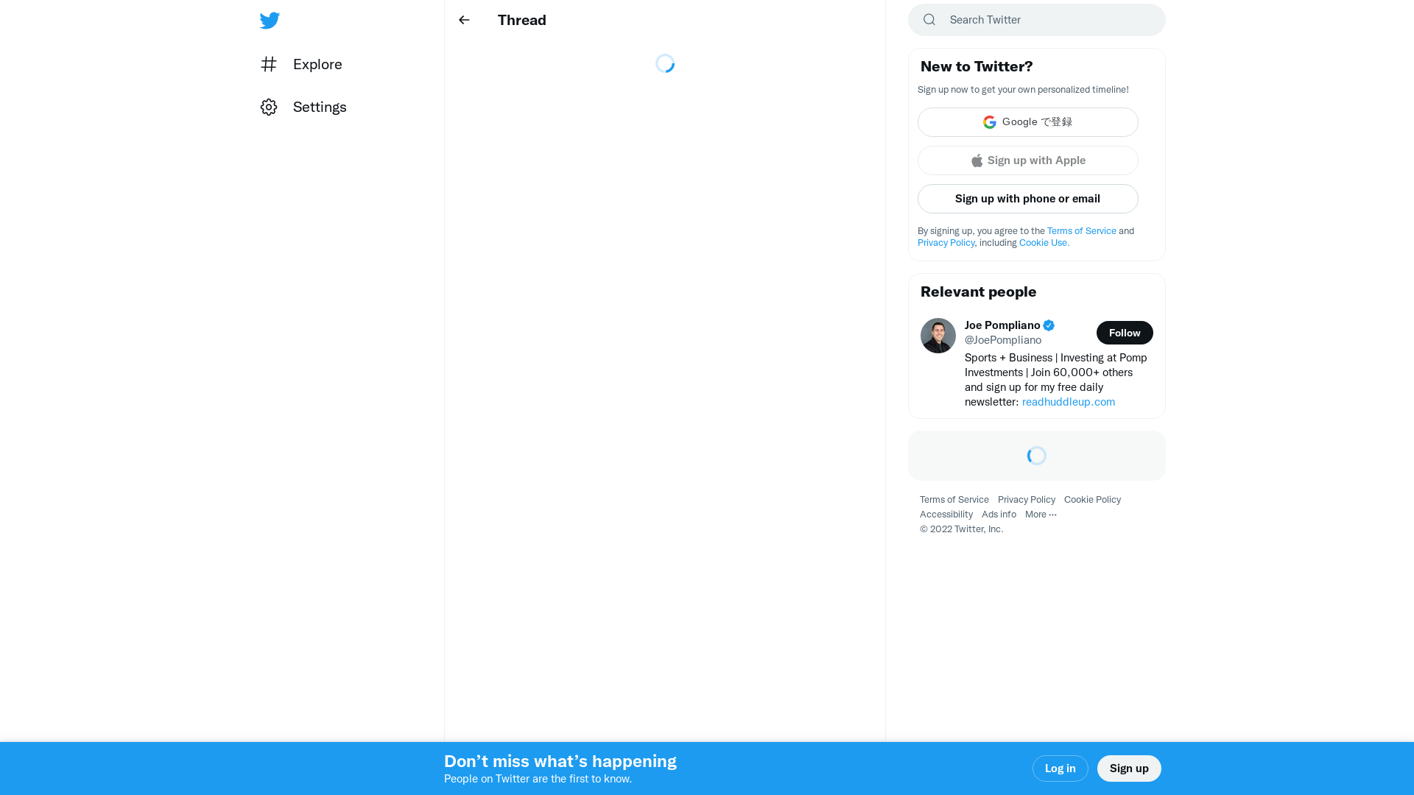Viewport: 1414px width, 795px height.
Task: Open the Settings gear icon
Action: pos(269,107)
